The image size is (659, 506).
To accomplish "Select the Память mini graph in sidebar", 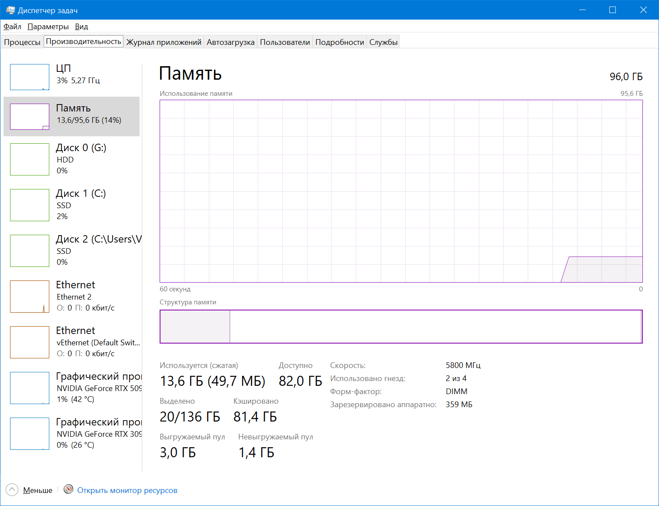I will click(x=30, y=117).
